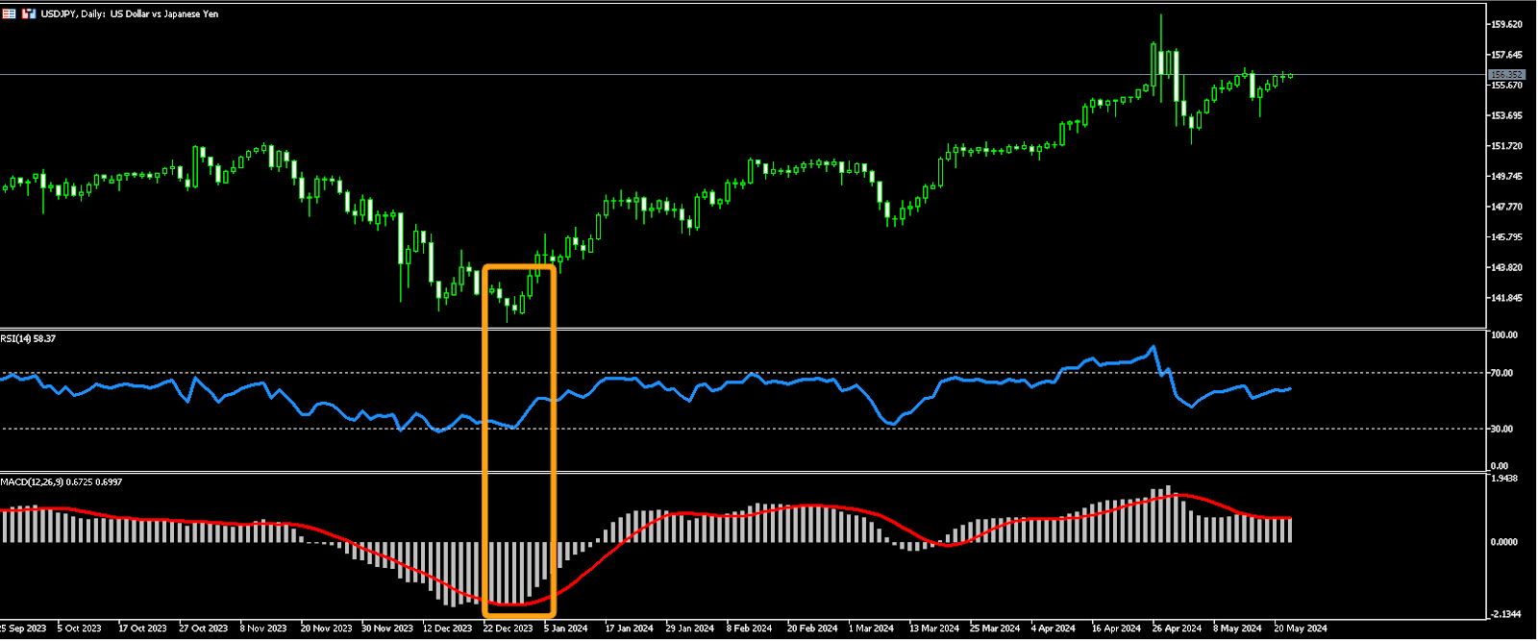Select the RSI(14) 58.37 indicator label
The width and height of the screenshot is (1538, 641).
pyautogui.click(x=28, y=338)
